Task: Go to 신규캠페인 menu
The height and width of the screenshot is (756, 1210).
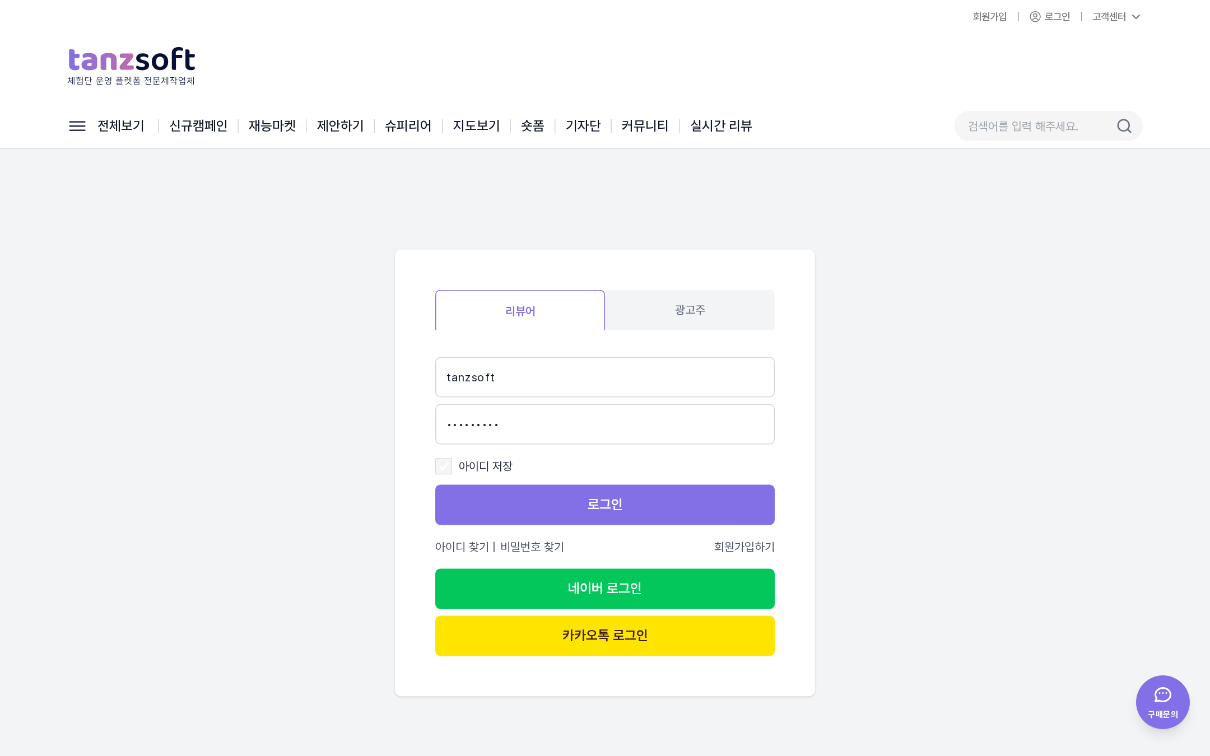Action: pos(198,126)
